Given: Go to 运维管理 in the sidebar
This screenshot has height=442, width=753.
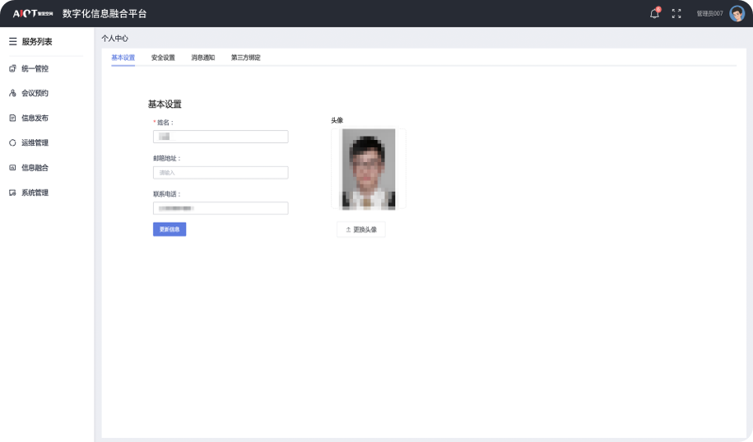Looking at the screenshot, I should point(35,142).
